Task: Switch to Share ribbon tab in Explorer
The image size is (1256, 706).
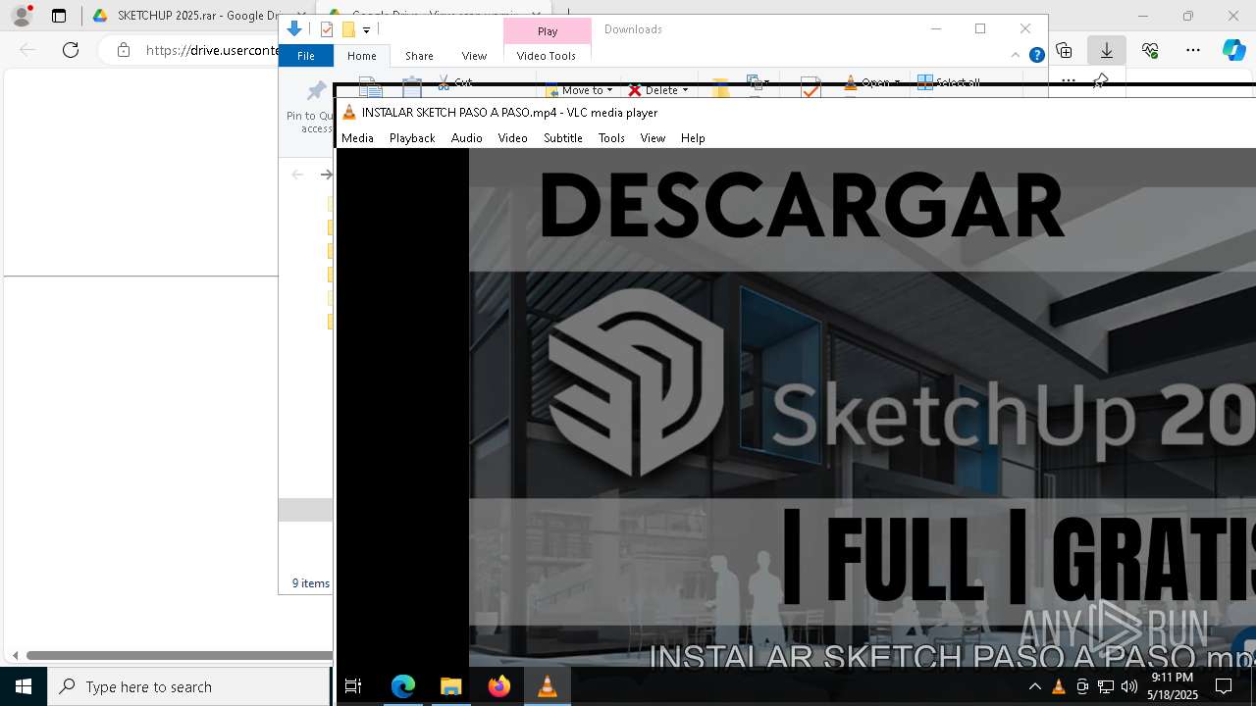Action: [x=419, y=56]
